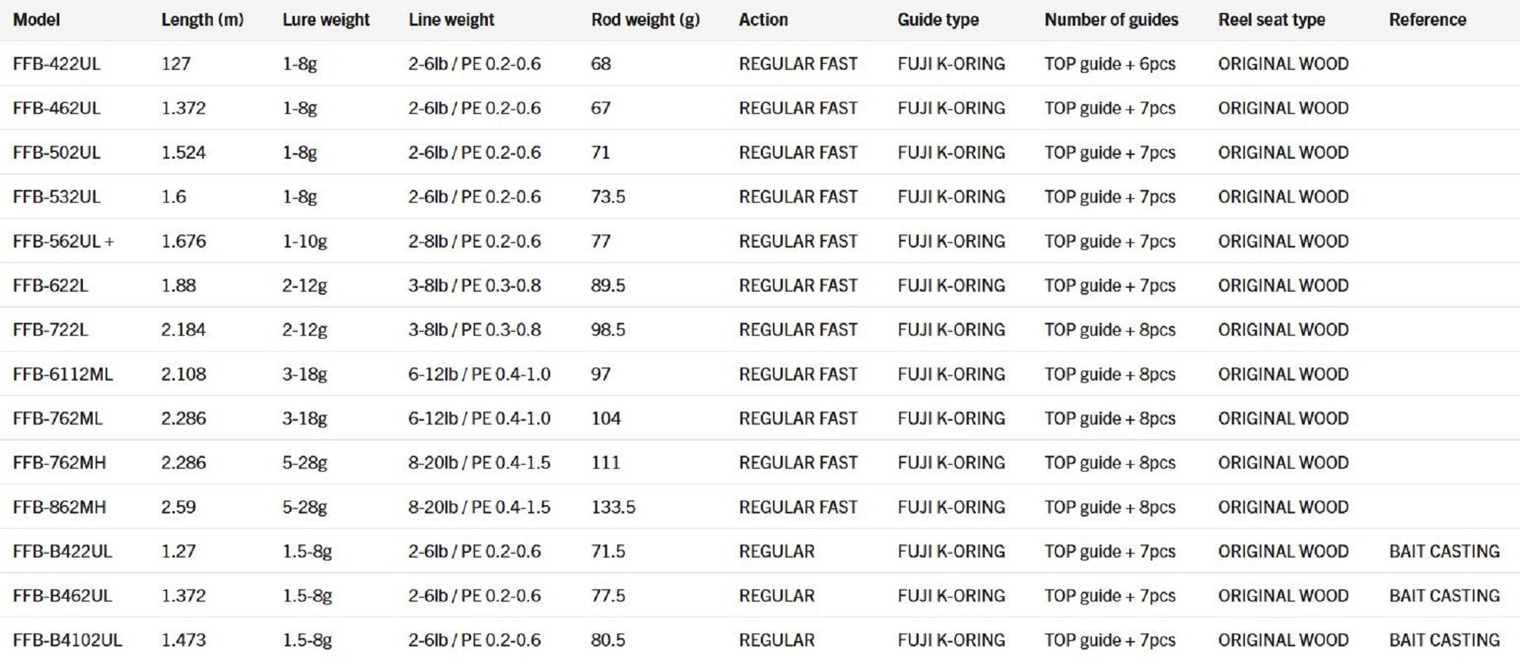
Task: Click the Reference column header
Action: click(1427, 20)
